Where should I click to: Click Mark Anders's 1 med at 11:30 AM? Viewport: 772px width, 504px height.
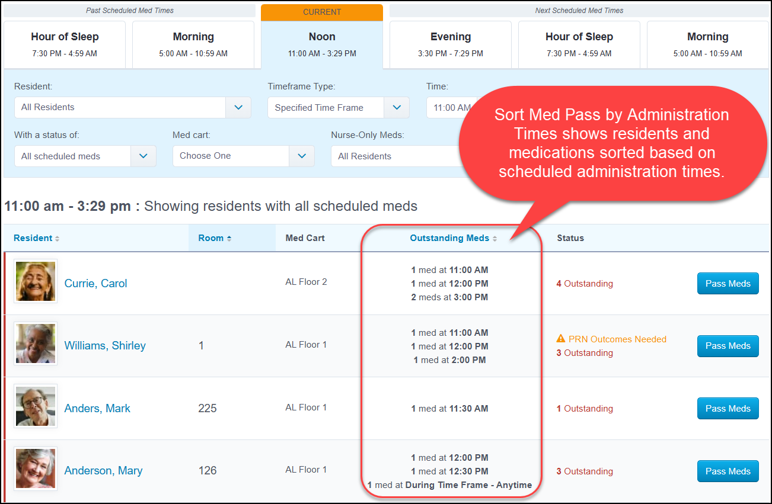[x=449, y=409]
